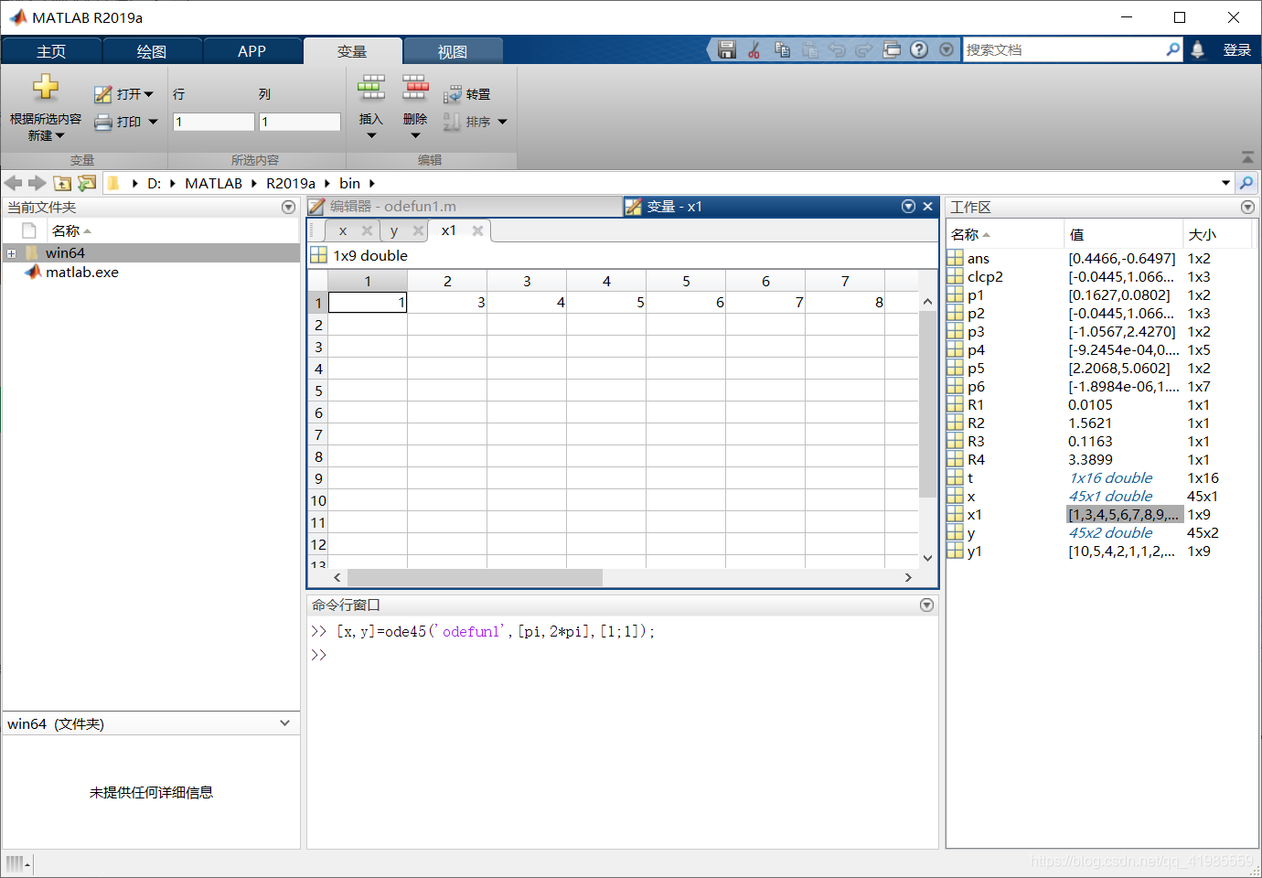
Task: Click the redo arrow icon
Action: 864,50
